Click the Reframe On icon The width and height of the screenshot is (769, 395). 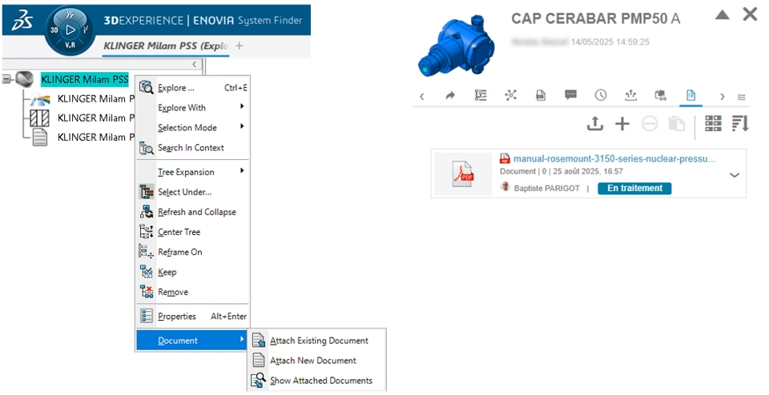coord(146,252)
